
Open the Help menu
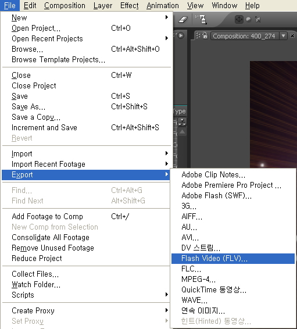(252, 5)
